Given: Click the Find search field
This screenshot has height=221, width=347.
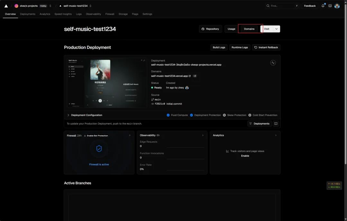Looking at the screenshot, I should pyautogui.click(x=282, y=6).
